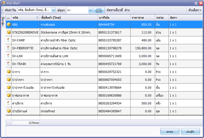Viewport: 204px width, 138px height.
Task: Open the ตัวเลือก options dropdown
Action: (x=195, y=10)
